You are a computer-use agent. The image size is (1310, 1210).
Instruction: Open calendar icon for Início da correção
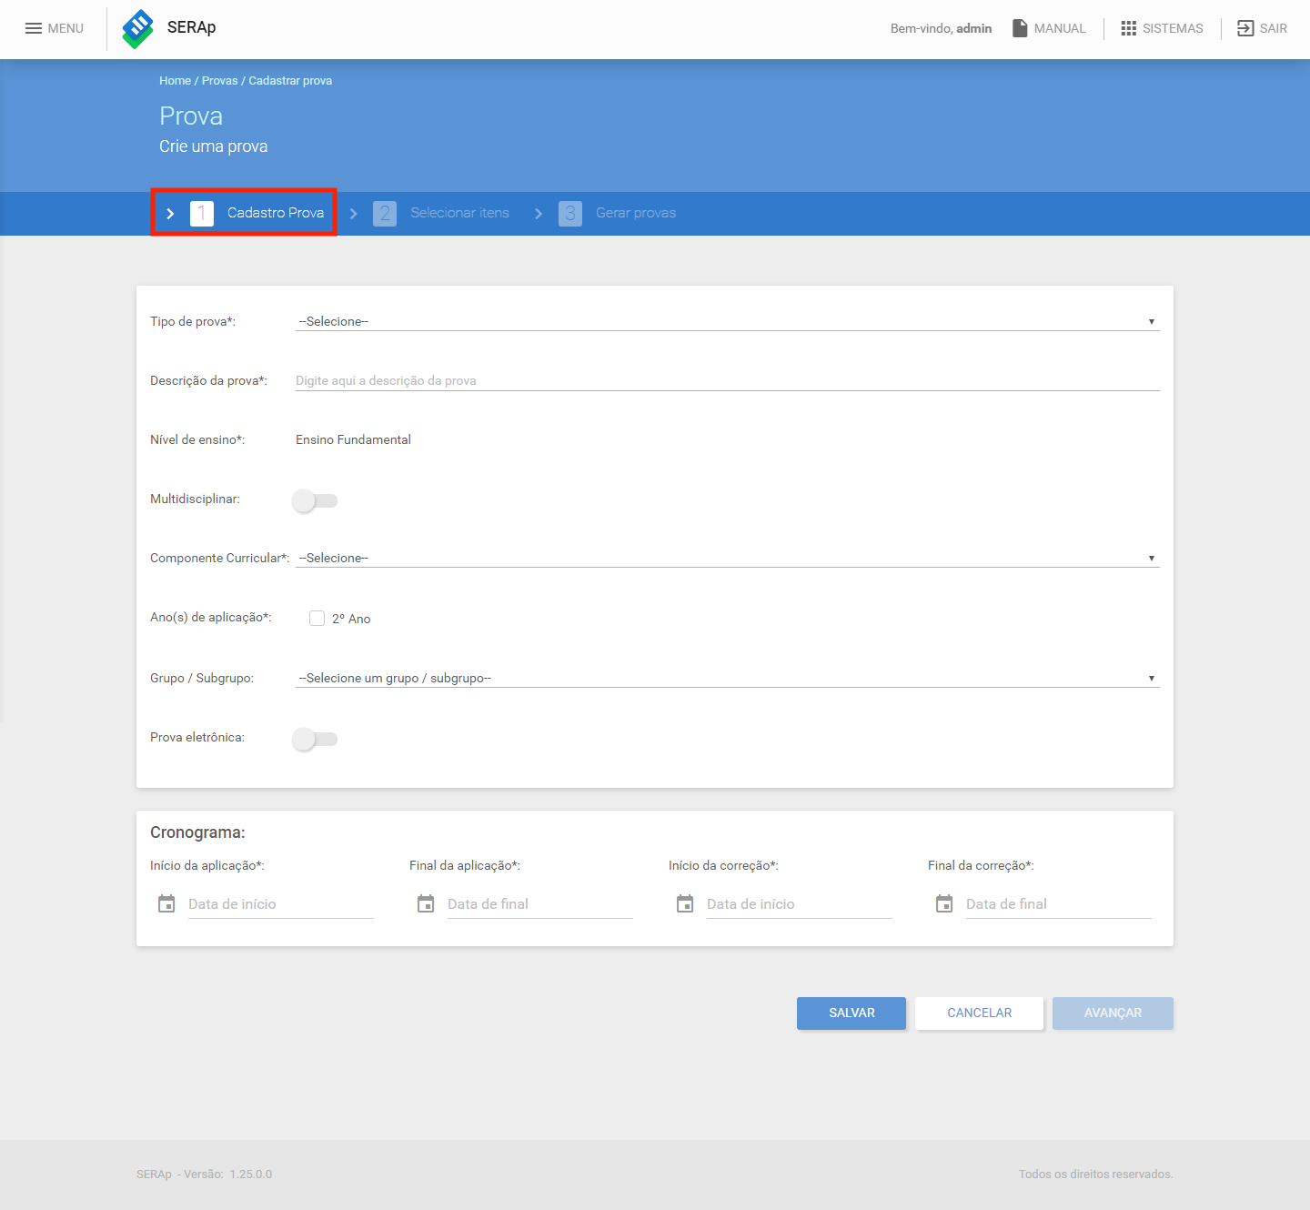coord(685,903)
